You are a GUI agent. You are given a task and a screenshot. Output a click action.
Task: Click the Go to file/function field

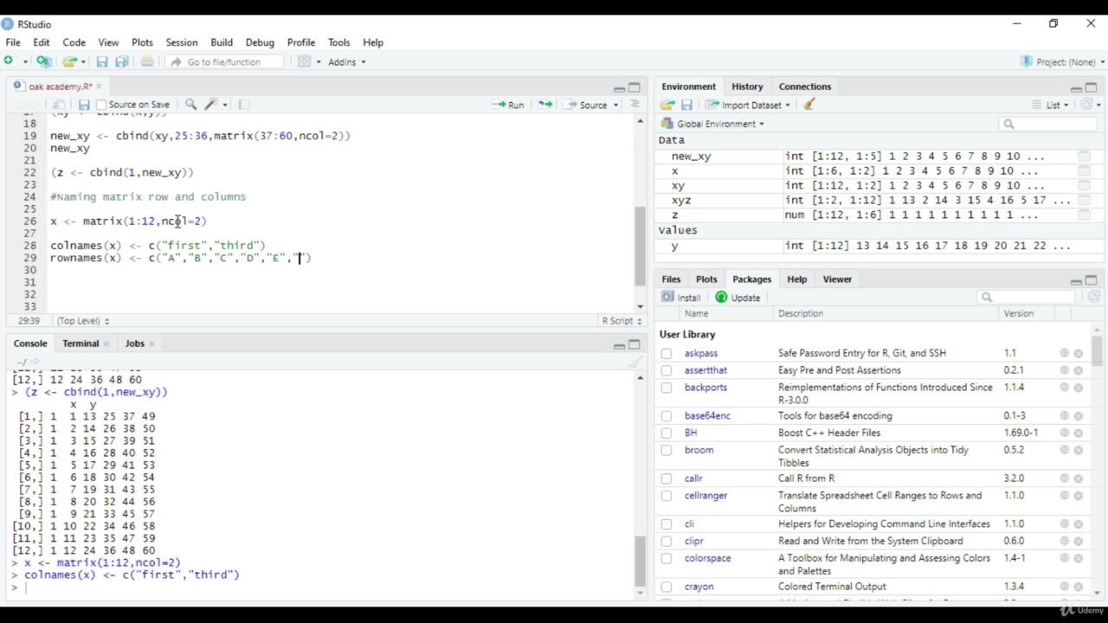pyautogui.click(x=225, y=61)
